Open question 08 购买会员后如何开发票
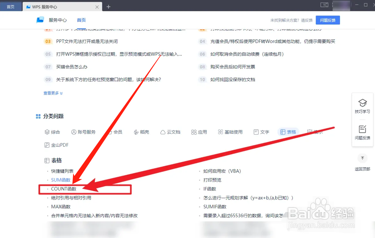 point(233,67)
